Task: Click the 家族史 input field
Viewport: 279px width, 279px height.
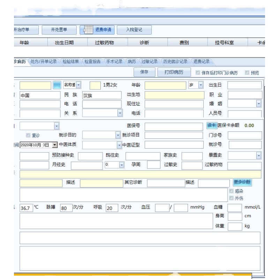Action: (192, 156)
